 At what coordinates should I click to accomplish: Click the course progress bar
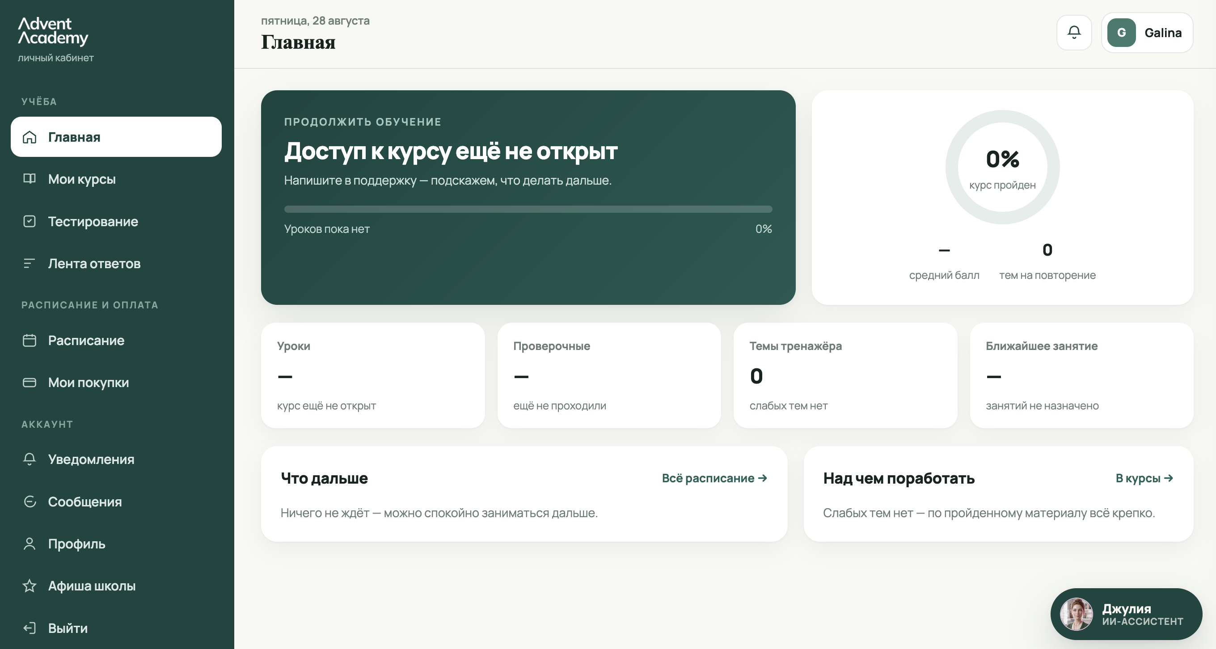tap(528, 209)
